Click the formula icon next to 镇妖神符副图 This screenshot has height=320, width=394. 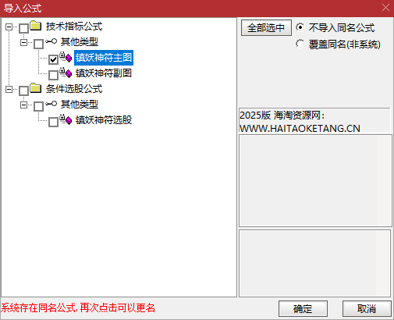pyautogui.click(x=66, y=73)
